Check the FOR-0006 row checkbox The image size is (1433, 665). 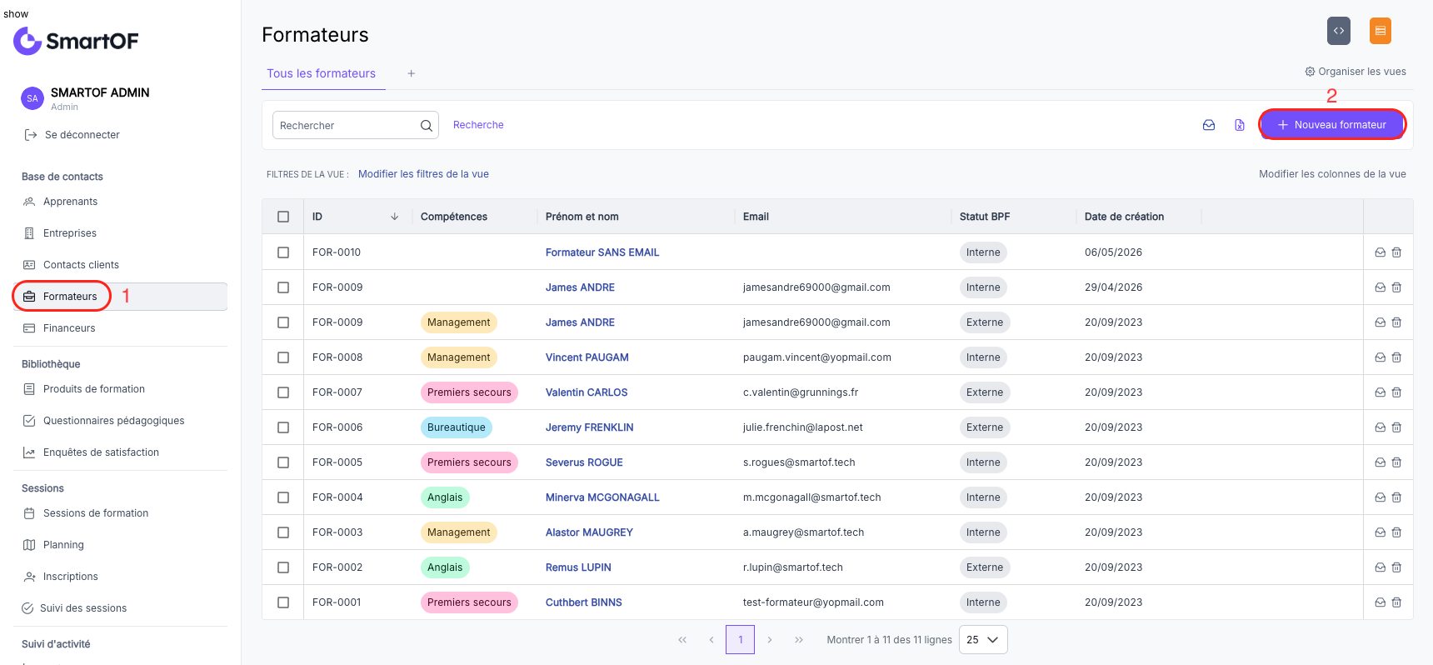[283, 427]
